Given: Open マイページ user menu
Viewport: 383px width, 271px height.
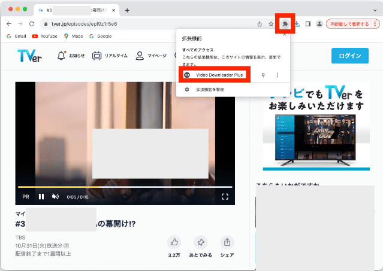Looking at the screenshot, I should 151,56.
